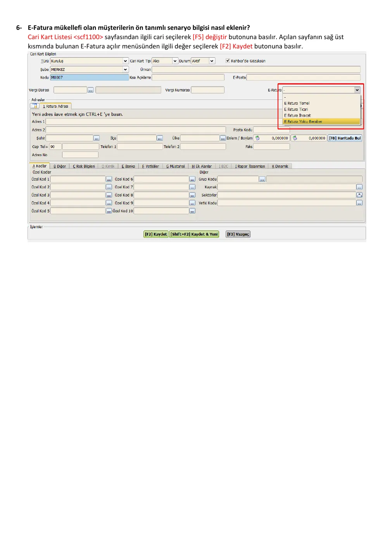Screen dimensions: 385x544
Task: Open the C Risk Bilgileri tab
Action: pos(84,166)
